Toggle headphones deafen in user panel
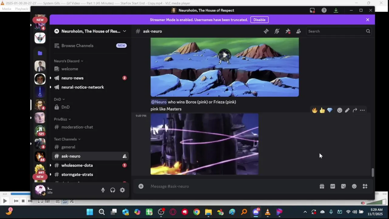The width and height of the screenshot is (389, 219). point(113,190)
